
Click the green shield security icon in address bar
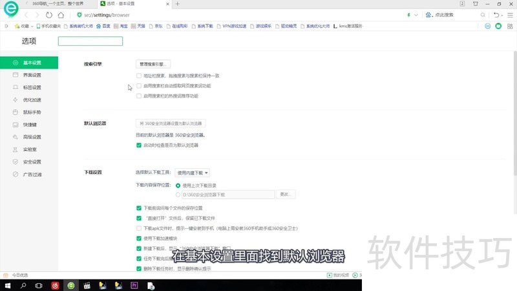click(79, 15)
